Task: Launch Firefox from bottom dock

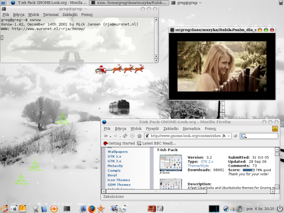Action: point(92,209)
